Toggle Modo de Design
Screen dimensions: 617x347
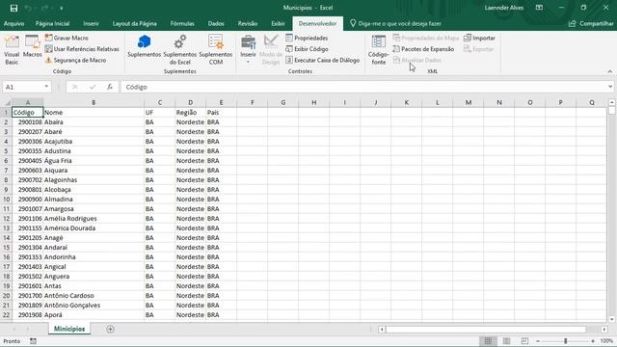coord(271,50)
